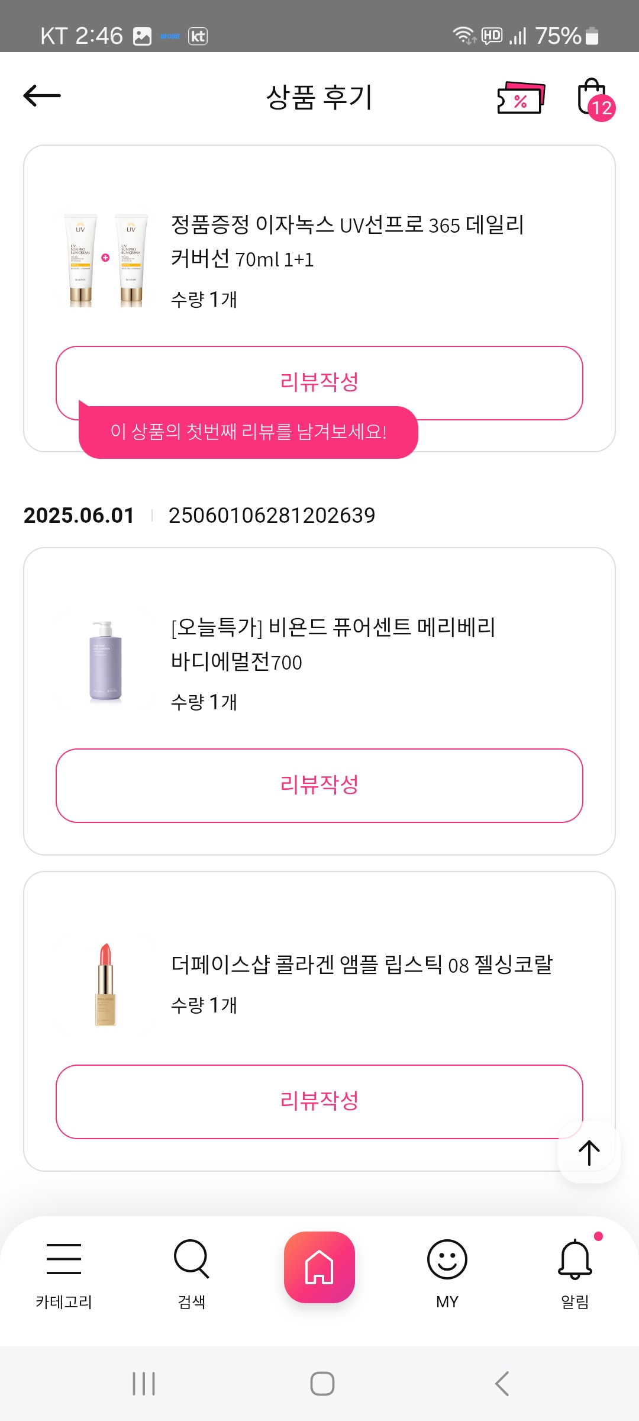Tap the first review tooltip bubble
Viewport: 639px width, 1421px height.
[248, 432]
